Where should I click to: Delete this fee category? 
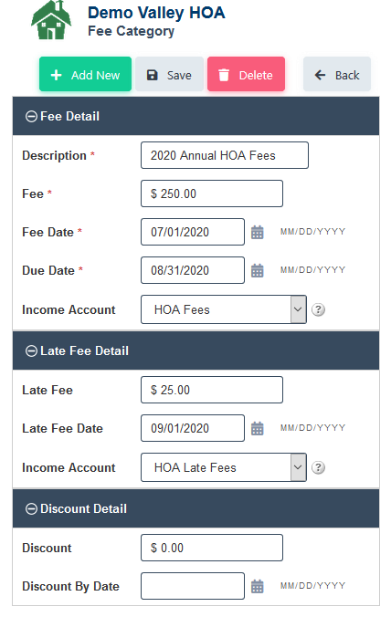click(x=246, y=74)
